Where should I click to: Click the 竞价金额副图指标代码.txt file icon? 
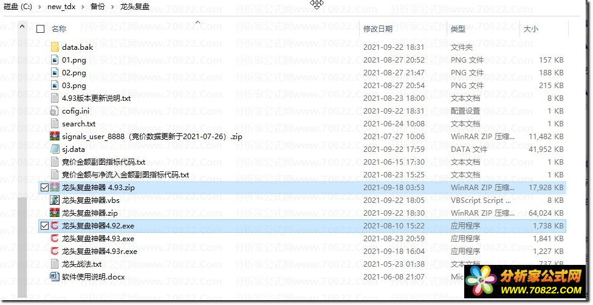(55, 162)
